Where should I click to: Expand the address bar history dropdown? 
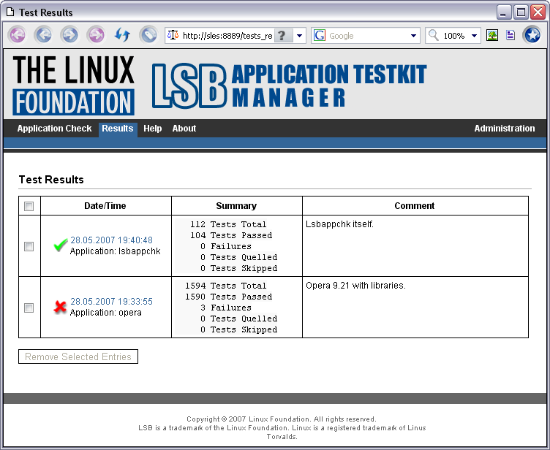[x=300, y=35]
